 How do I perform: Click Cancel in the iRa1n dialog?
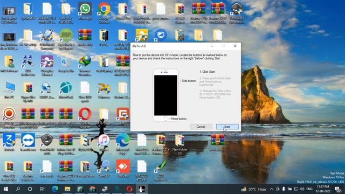pos(201,127)
